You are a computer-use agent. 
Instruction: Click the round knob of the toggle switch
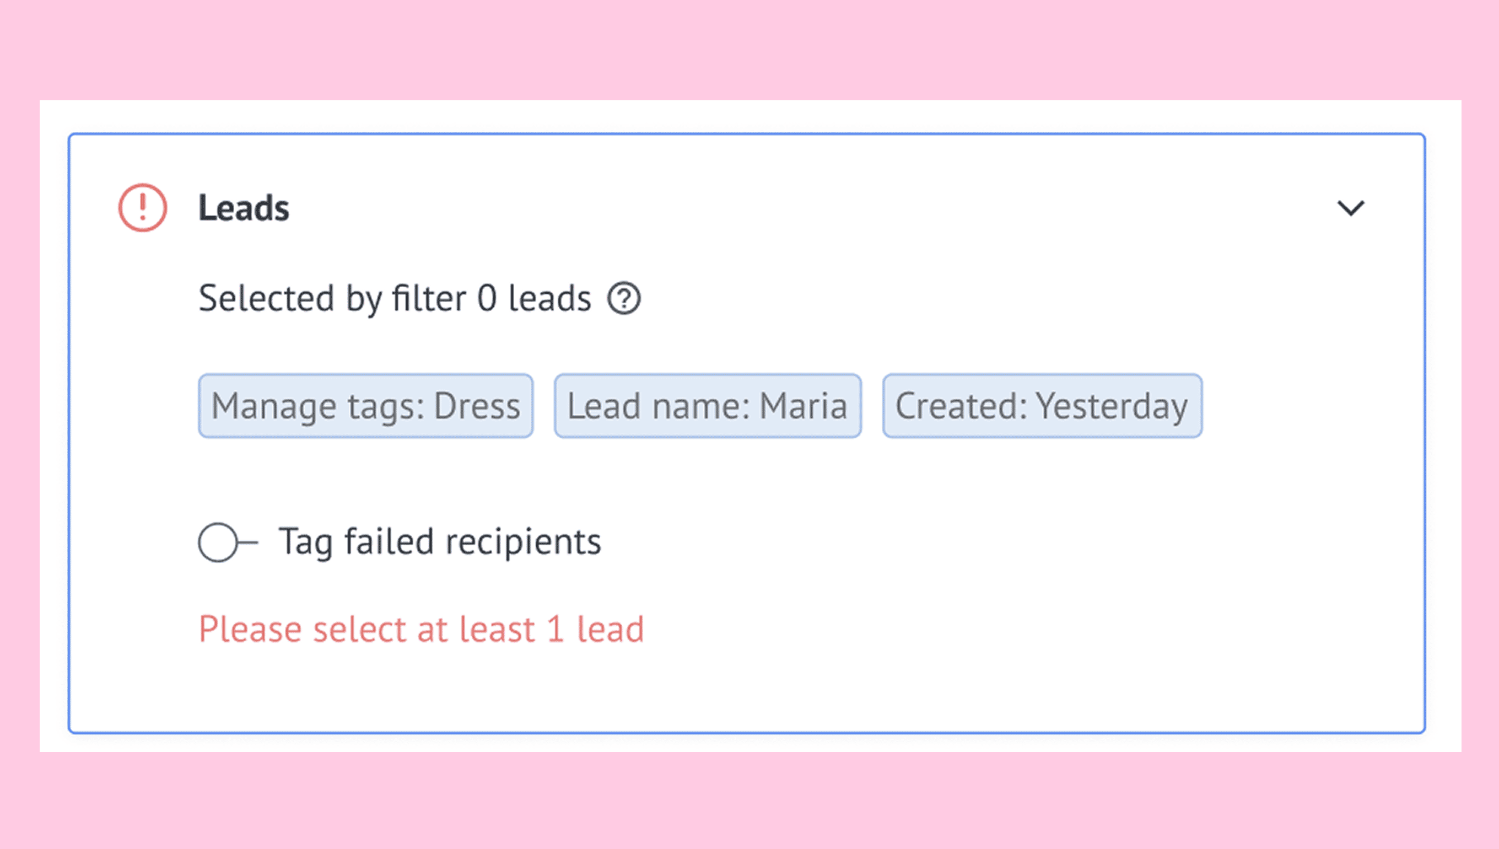tap(218, 542)
